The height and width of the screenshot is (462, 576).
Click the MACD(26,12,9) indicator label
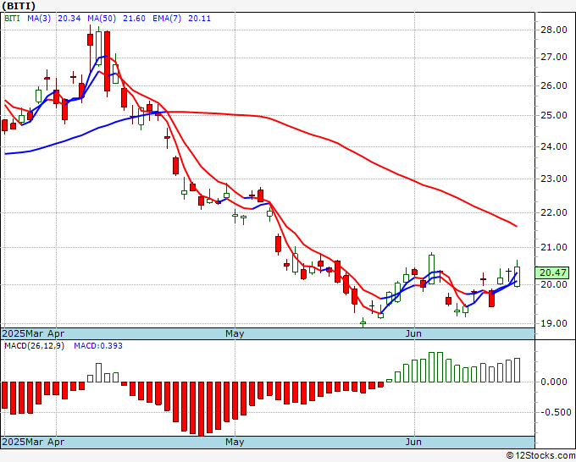click(x=34, y=346)
